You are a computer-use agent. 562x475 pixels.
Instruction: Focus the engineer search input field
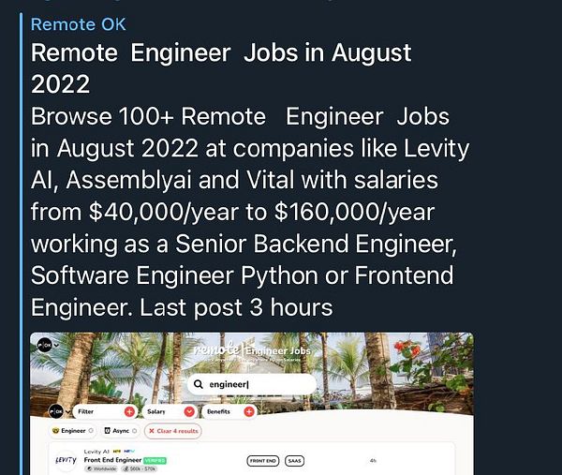click(252, 384)
